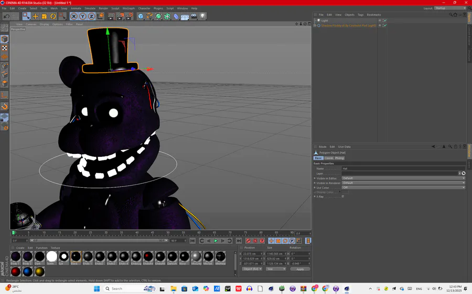Click the Axis mode L-shaped icon
This screenshot has height=294, width=472.
tap(5, 95)
